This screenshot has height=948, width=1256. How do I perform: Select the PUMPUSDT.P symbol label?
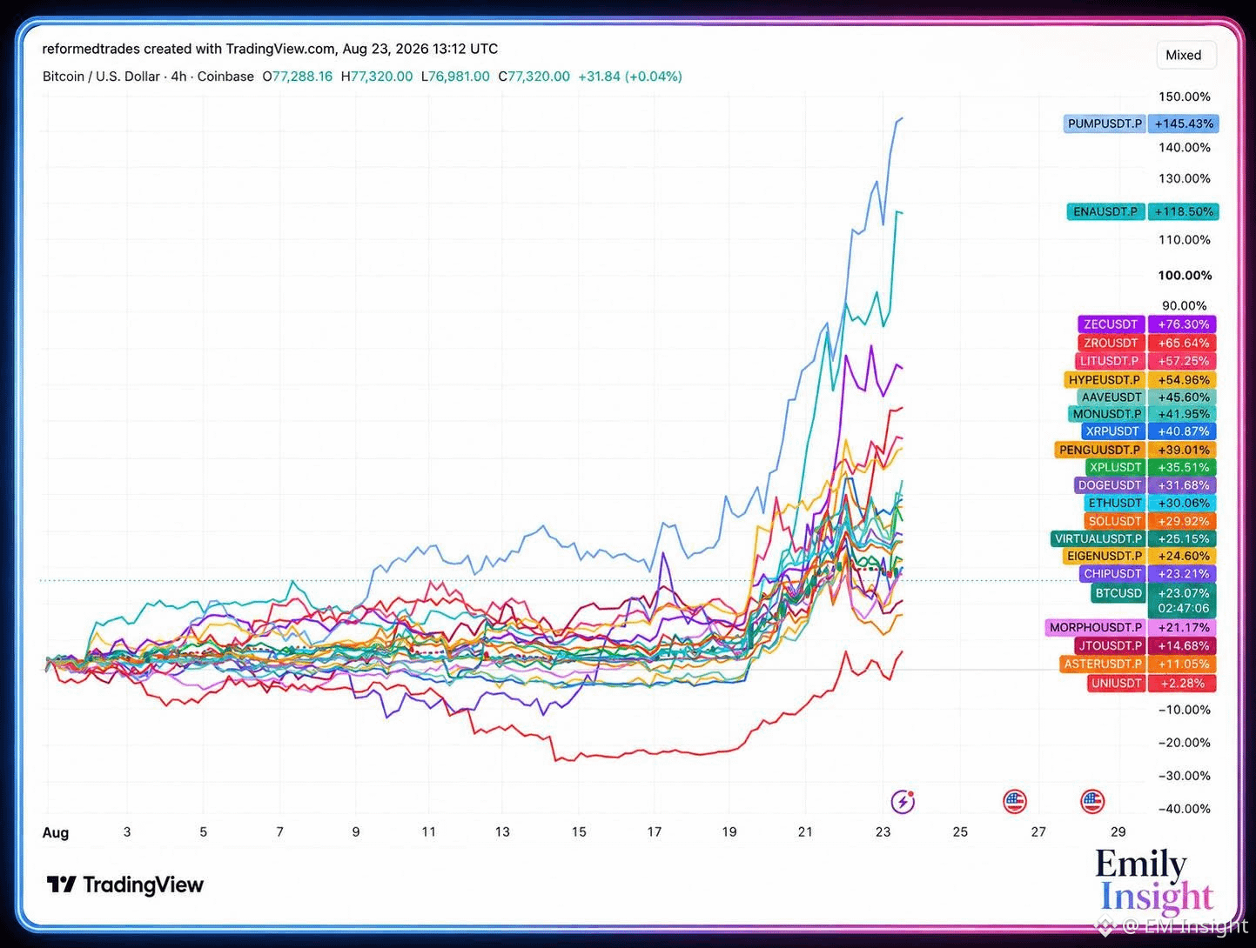pyautogui.click(x=1105, y=124)
